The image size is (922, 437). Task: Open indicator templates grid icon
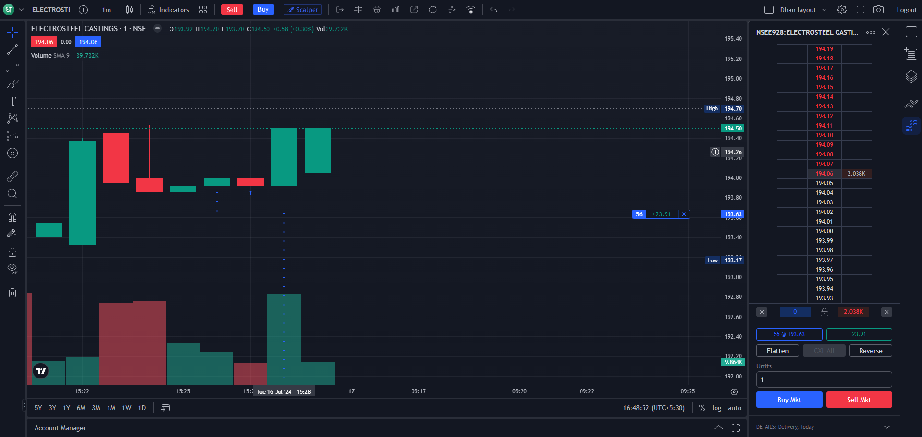203,10
